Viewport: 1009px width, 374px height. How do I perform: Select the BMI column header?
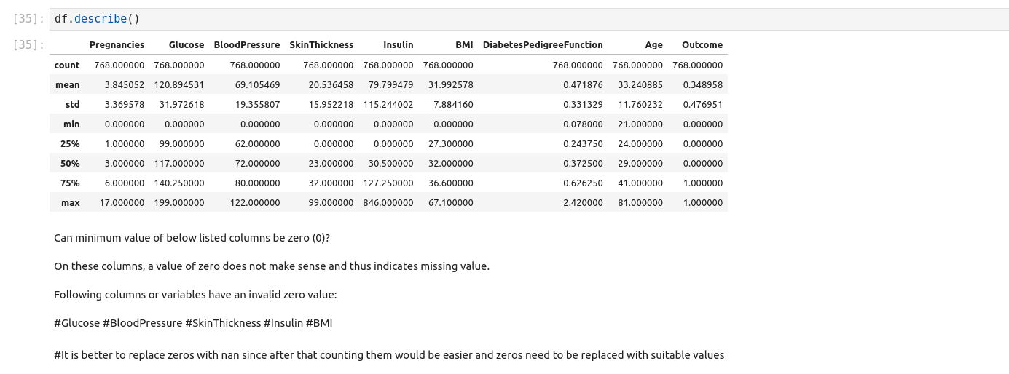pos(464,45)
